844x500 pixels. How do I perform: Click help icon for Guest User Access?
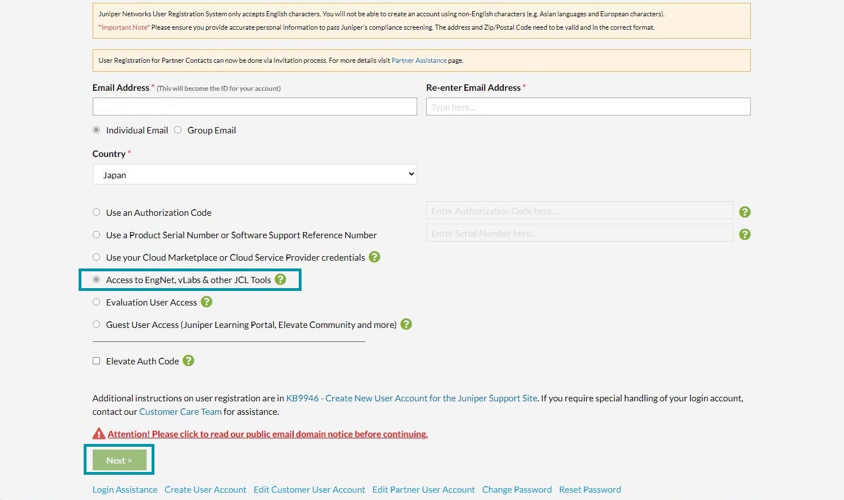coord(406,324)
